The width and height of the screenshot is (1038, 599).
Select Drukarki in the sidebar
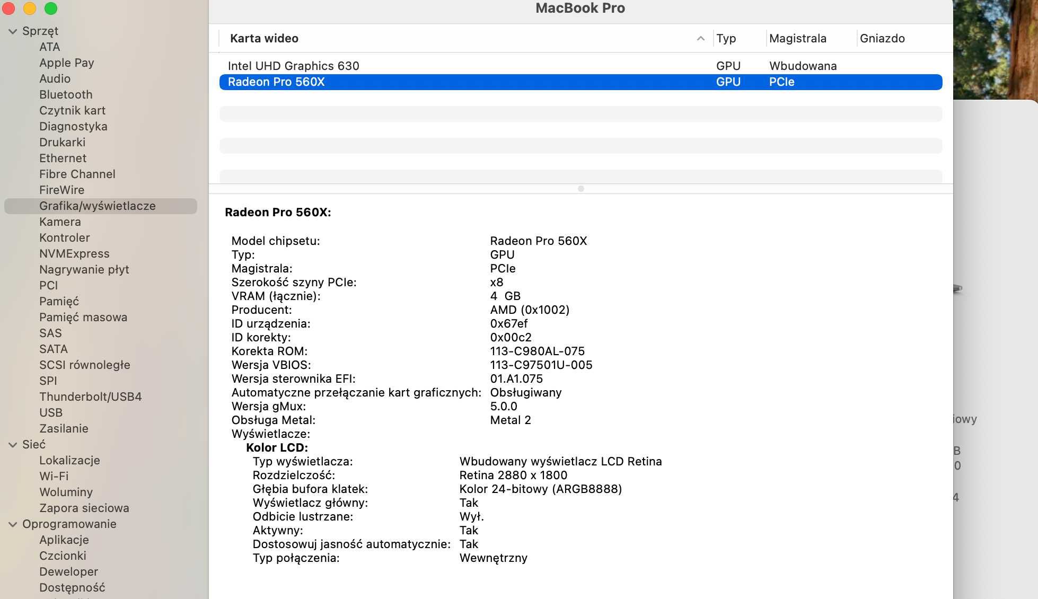point(62,142)
